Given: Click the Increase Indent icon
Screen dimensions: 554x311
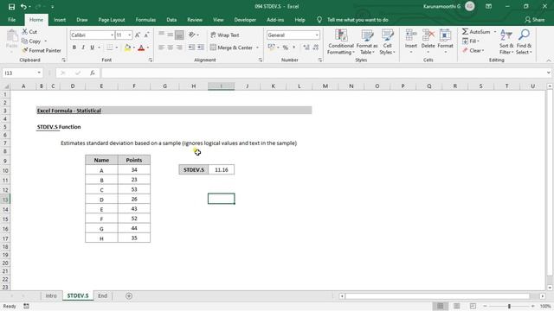Looking at the screenshot, I should tap(200, 48).
